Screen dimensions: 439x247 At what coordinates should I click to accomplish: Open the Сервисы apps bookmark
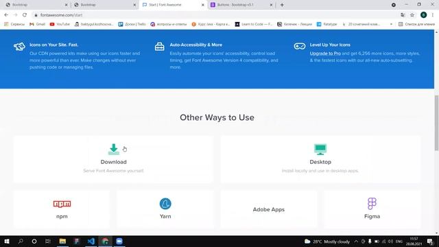click(14, 24)
